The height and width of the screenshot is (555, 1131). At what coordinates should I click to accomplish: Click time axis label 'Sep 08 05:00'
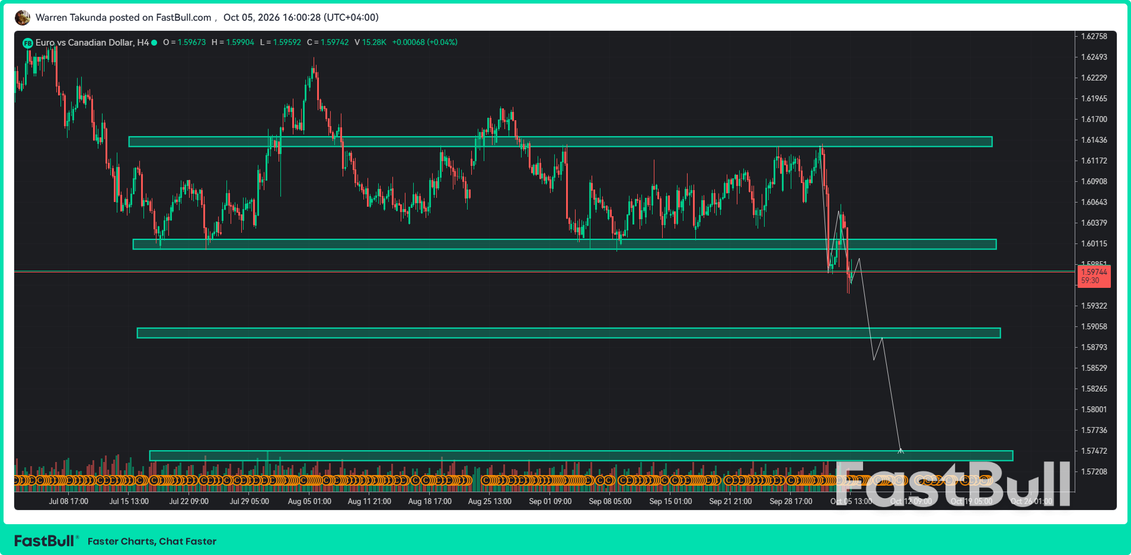point(610,502)
